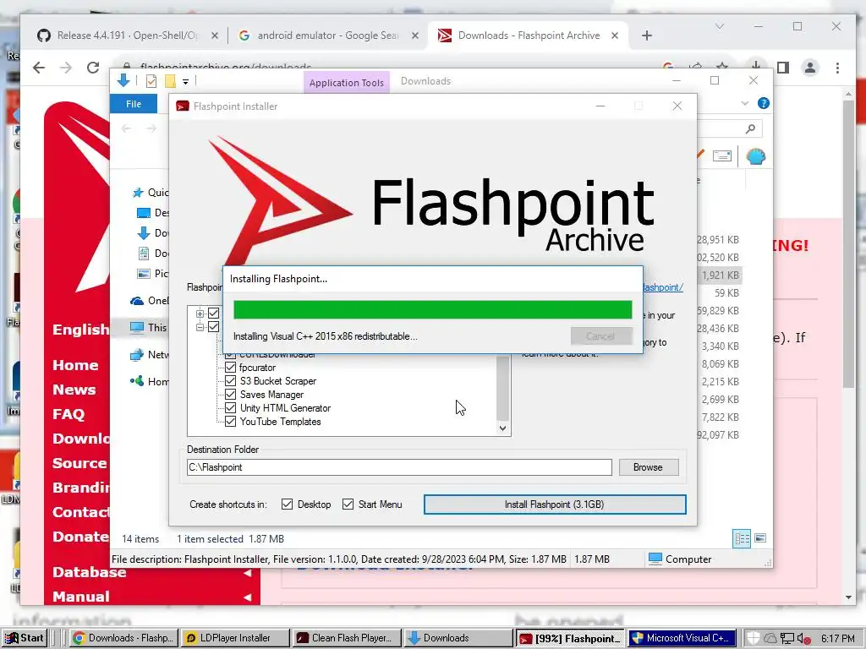Switch Explorer to details view icon
Screen dimensions: 866x649
(x=742, y=538)
